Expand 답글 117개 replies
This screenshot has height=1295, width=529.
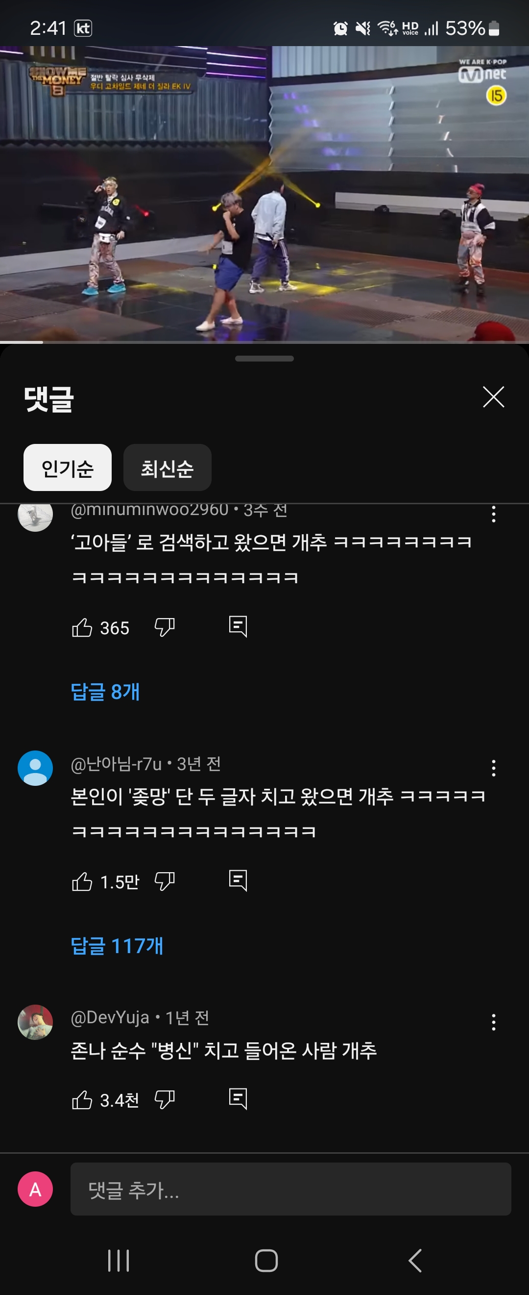tap(117, 946)
